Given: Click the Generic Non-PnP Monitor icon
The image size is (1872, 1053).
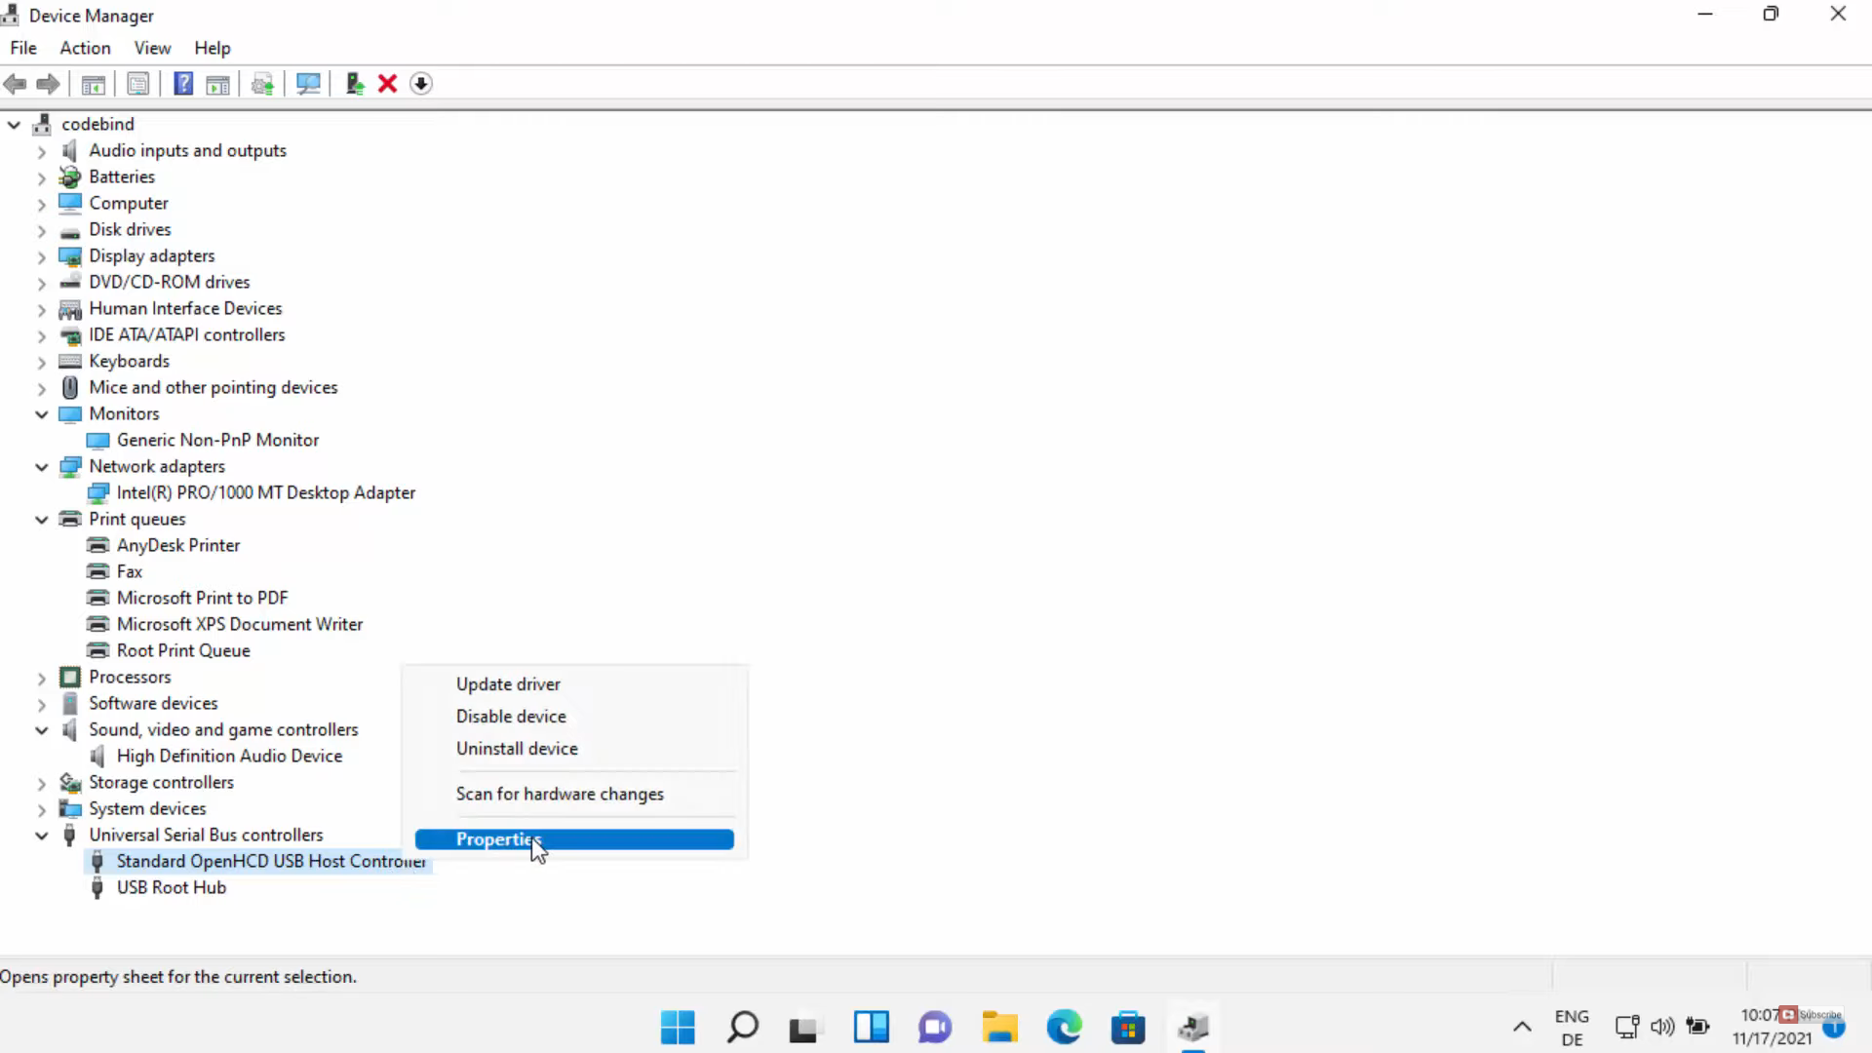Looking at the screenshot, I should click(97, 440).
